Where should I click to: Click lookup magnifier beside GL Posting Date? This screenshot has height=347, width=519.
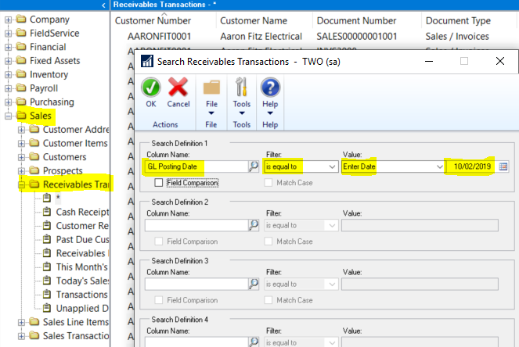click(x=254, y=166)
